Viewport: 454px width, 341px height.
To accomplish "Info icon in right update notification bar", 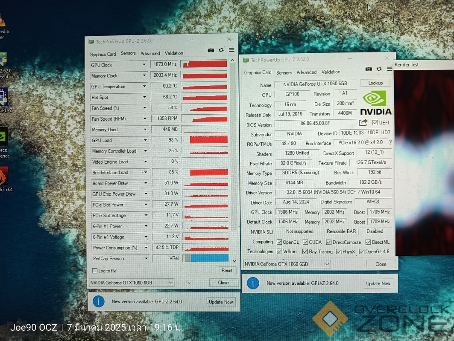I will [253, 283].
